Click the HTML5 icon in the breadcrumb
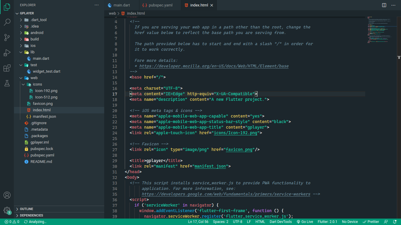 [x=123, y=13]
